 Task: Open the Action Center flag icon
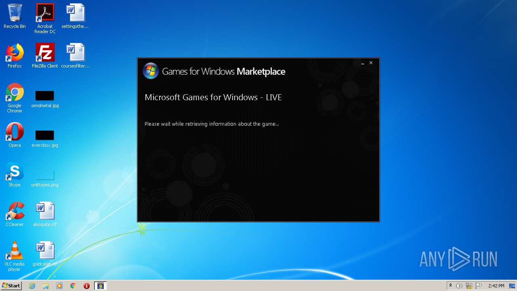click(x=479, y=286)
